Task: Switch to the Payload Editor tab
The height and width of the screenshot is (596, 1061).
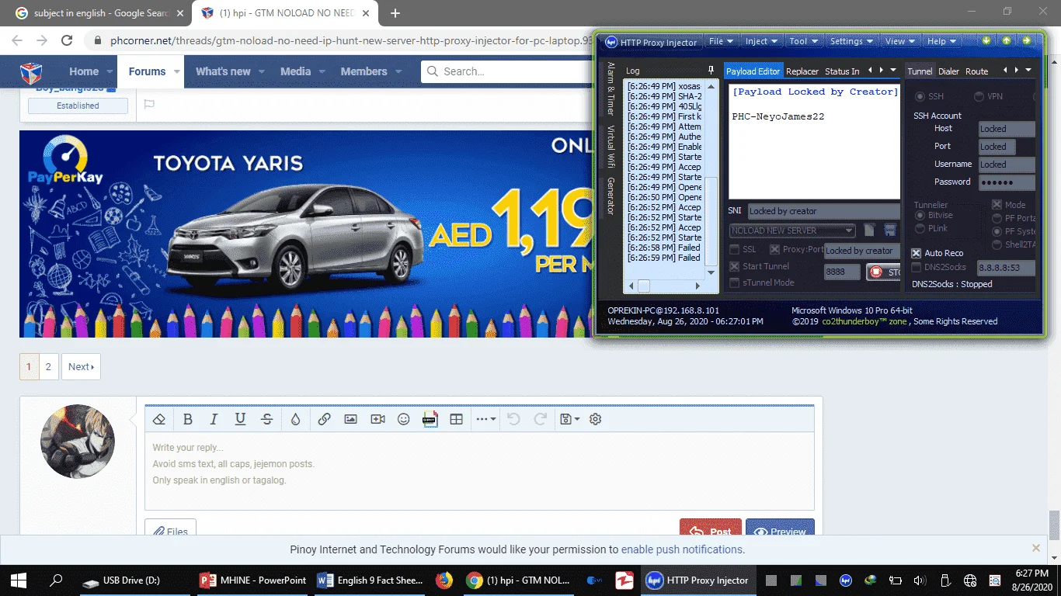Action: pos(753,71)
